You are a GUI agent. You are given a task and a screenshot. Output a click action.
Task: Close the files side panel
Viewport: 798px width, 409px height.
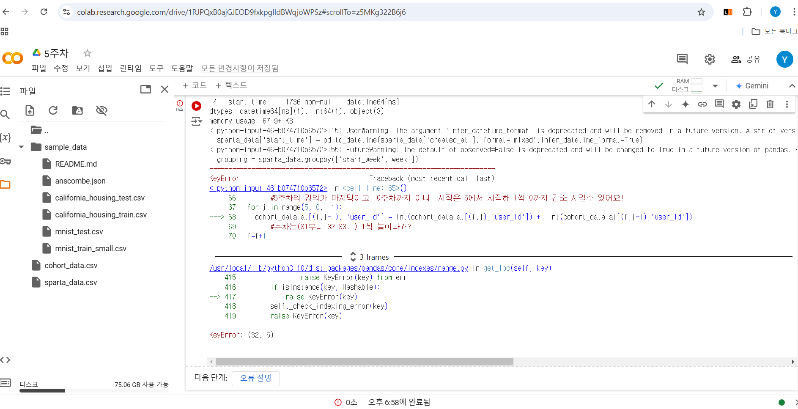click(x=165, y=89)
